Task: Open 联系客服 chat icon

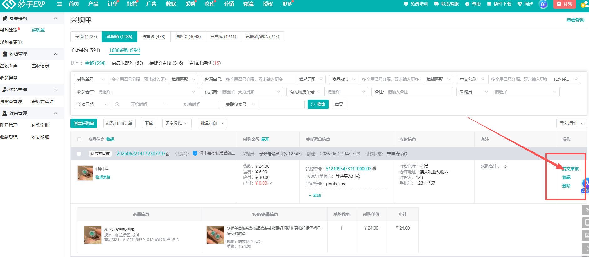Action: click(436, 4)
